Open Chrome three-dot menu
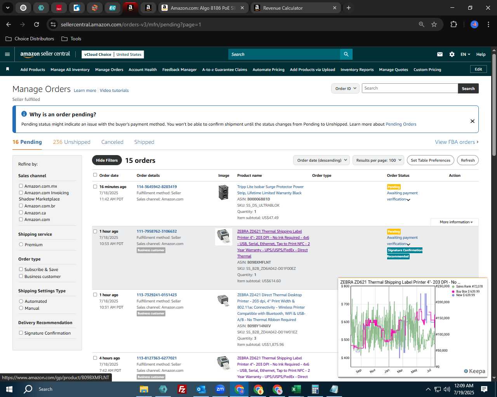The image size is (497, 397). (488, 24)
